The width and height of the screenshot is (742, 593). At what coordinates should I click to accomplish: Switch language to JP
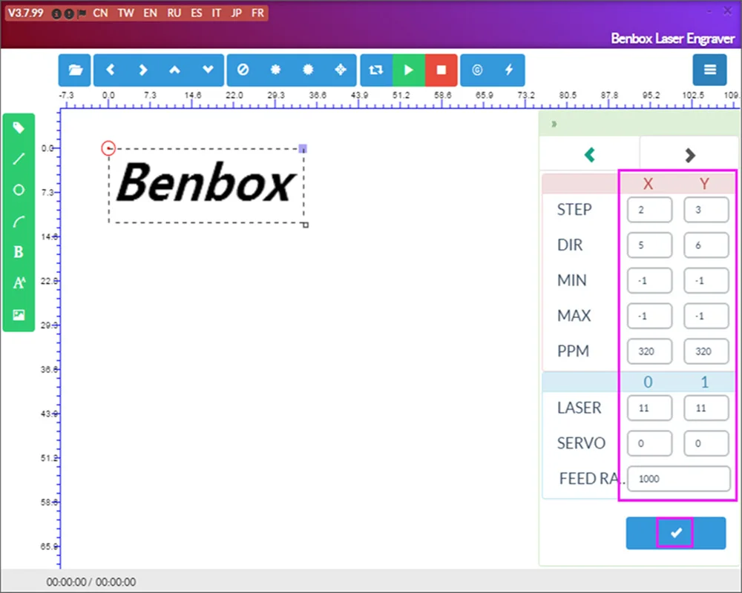pyautogui.click(x=236, y=13)
